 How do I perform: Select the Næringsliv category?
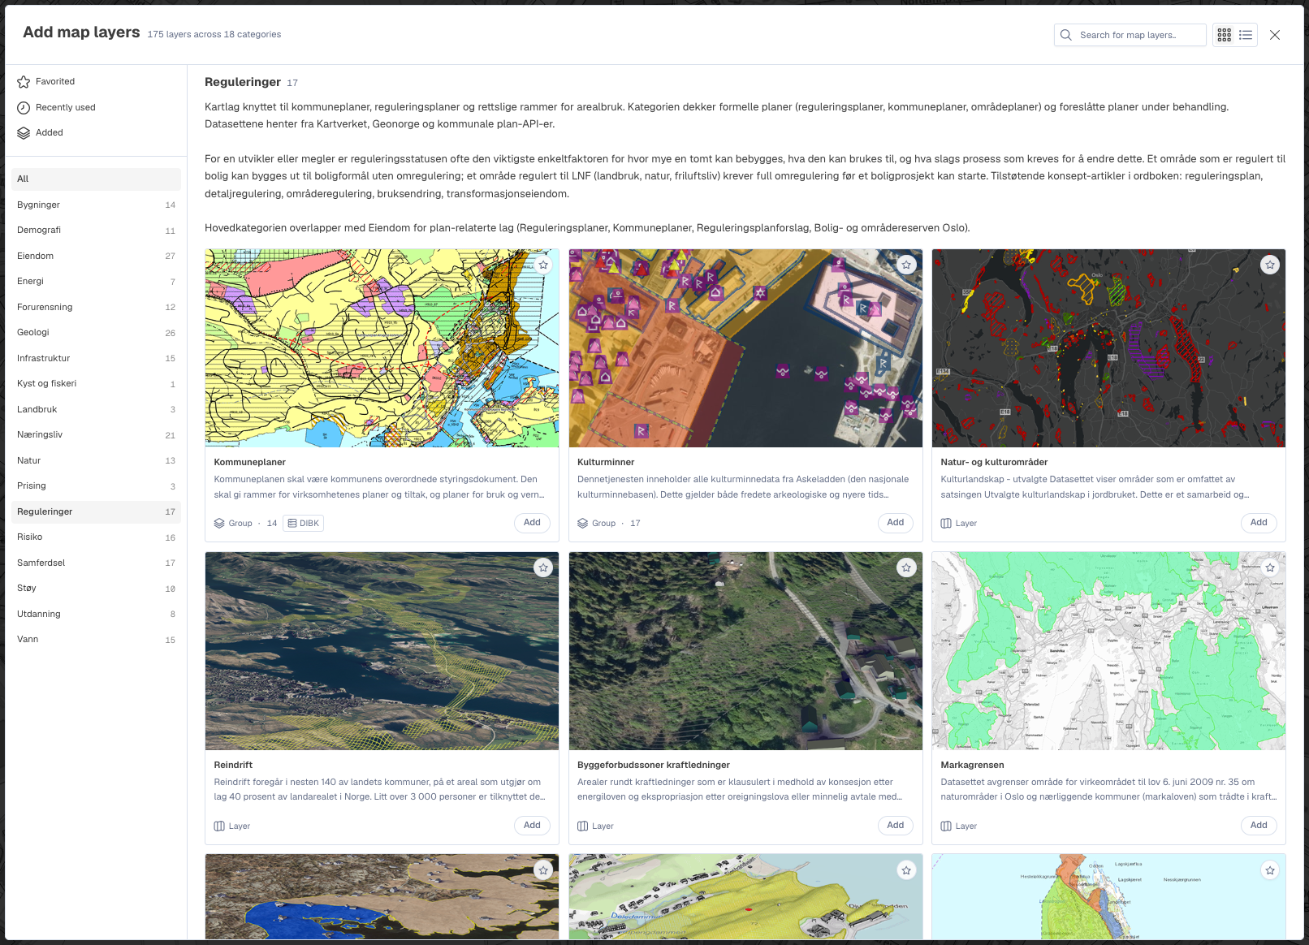(x=96, y=434)
